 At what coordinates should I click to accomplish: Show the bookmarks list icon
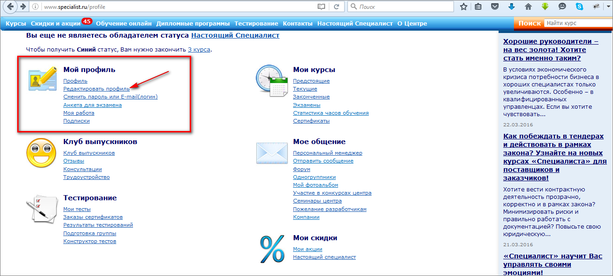pos(479,7)
